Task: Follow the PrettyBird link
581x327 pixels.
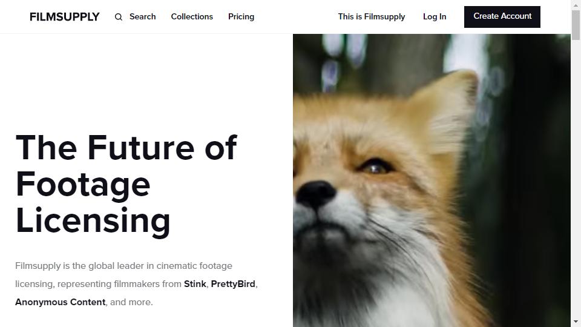Action: click(x=233, y=284)
